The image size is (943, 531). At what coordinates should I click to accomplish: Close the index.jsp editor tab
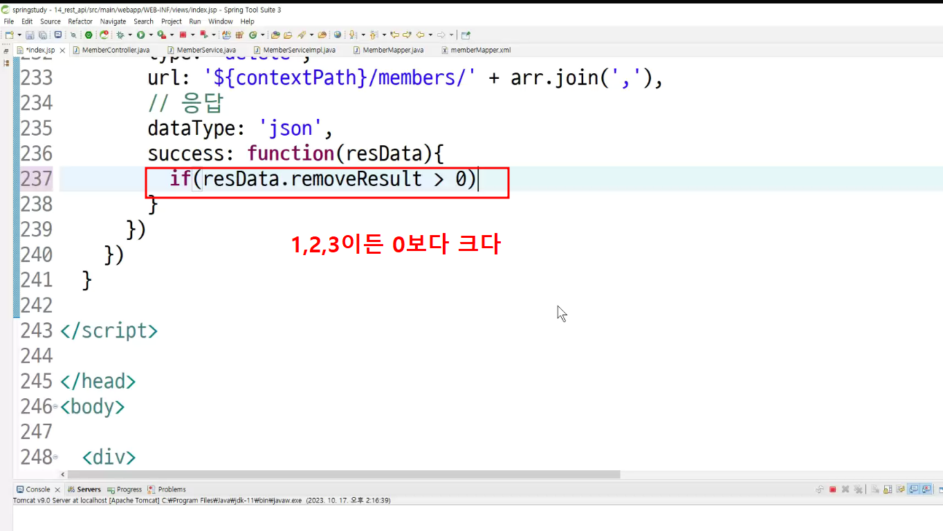pyautogui.click(x=62, y=50)
